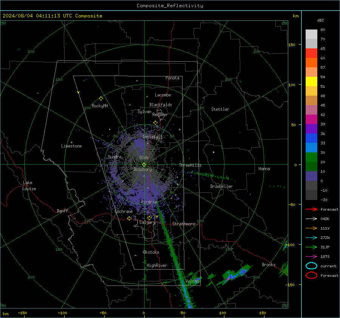The width and height of the screenshot is (340, 318).
Task: Pick the purple 39-36 dBZ legend swatch
Action: pyautogui.click(x=311, y=129)
